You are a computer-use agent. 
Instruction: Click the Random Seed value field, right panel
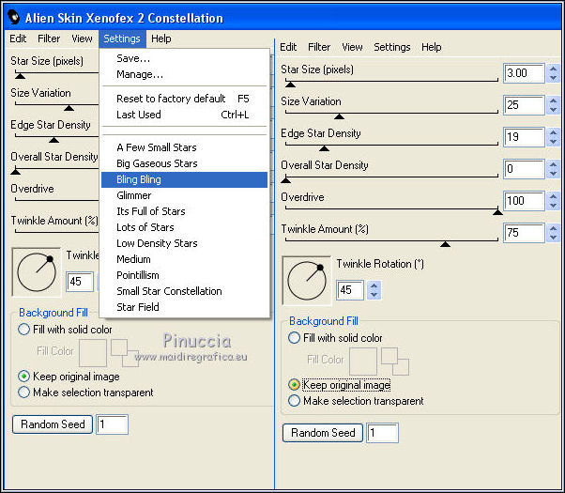coord(383,433)
